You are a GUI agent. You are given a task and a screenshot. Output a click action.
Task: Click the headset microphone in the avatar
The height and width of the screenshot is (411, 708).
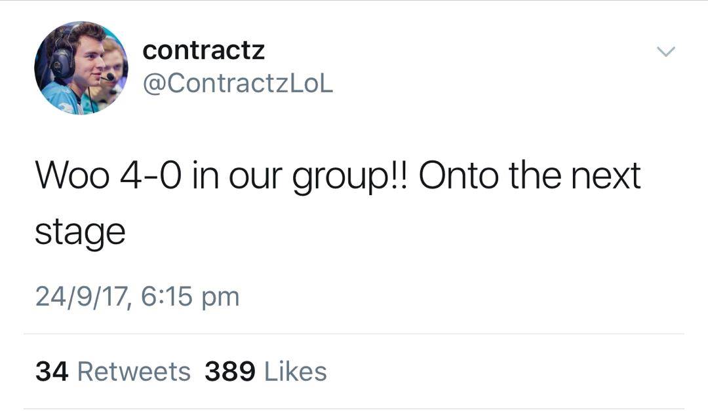click(107, 77)
